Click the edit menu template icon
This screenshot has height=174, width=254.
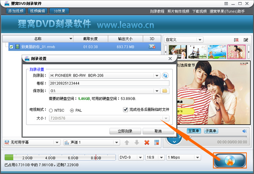click(246, 40)
